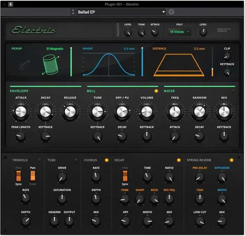This screenshot has height=236, width=245.
Task: Click the blue Height vertical slider
Action: pos(142,62)
